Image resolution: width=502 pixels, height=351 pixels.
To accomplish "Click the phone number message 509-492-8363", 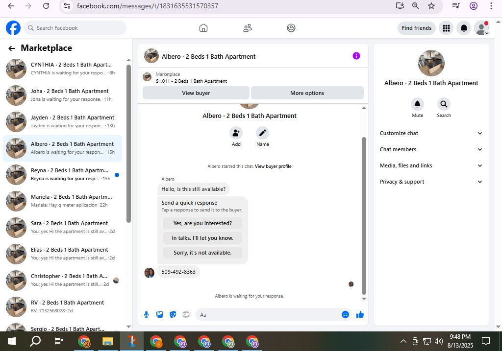I will [178, 272].
